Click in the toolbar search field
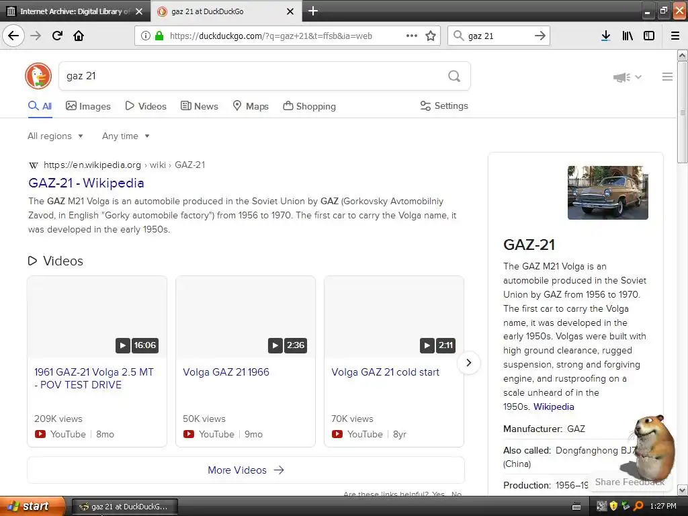Viewport: 688px width, 516px height. [x=498, y=36]
